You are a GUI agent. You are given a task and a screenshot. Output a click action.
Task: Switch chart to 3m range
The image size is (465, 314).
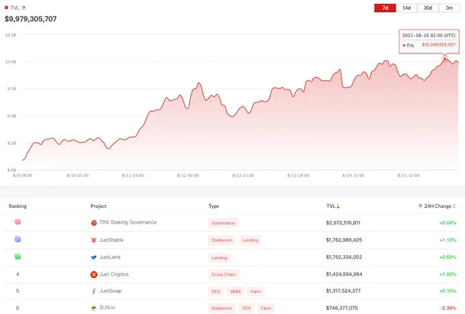[449, 8]
